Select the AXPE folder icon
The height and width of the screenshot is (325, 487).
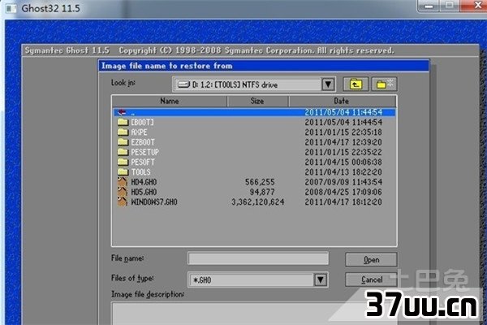coord(123,132)
